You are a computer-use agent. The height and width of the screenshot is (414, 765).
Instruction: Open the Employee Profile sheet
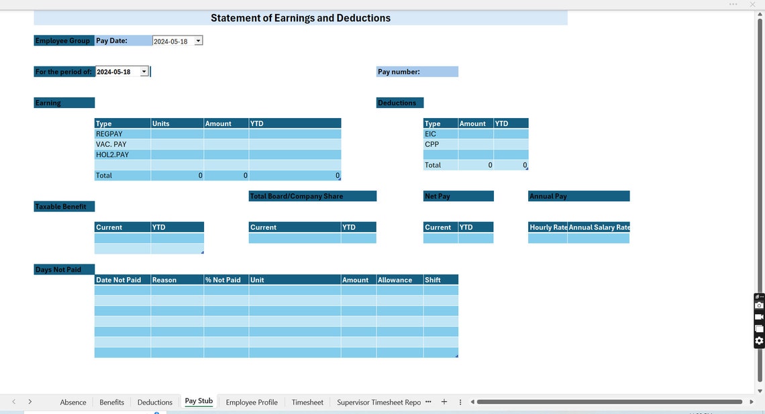tap(251, 402)
